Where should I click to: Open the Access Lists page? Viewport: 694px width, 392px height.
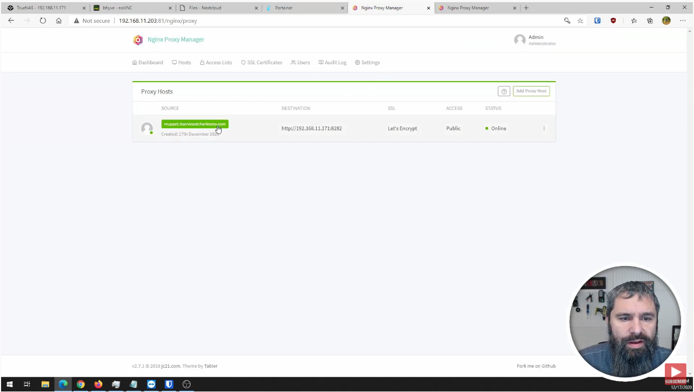pyautogui.click(x=216, y=63)
